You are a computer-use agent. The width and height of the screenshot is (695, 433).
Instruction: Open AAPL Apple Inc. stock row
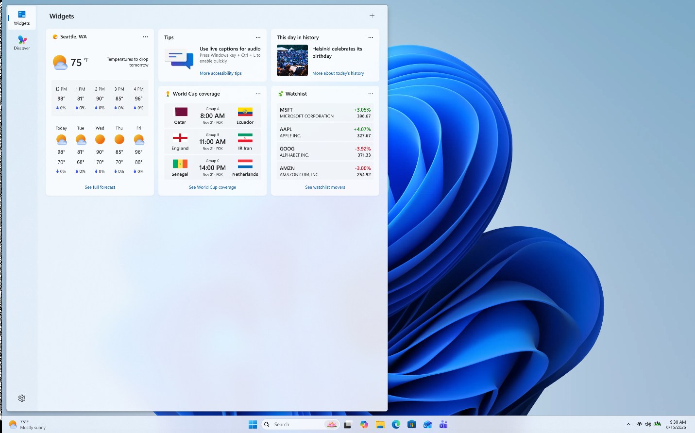pyautogui.click(x=325, y=132)
